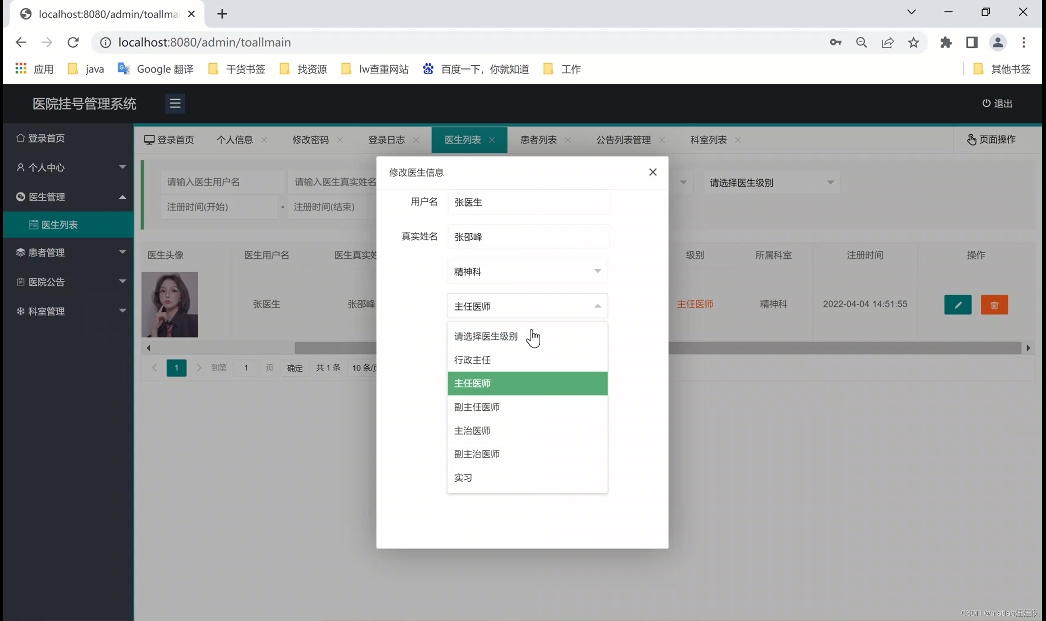Image resolution: width=1046 pixels, height=621 pixels.
Task: Reload the page with browser refresh icon
Action: tap(73, 42)
